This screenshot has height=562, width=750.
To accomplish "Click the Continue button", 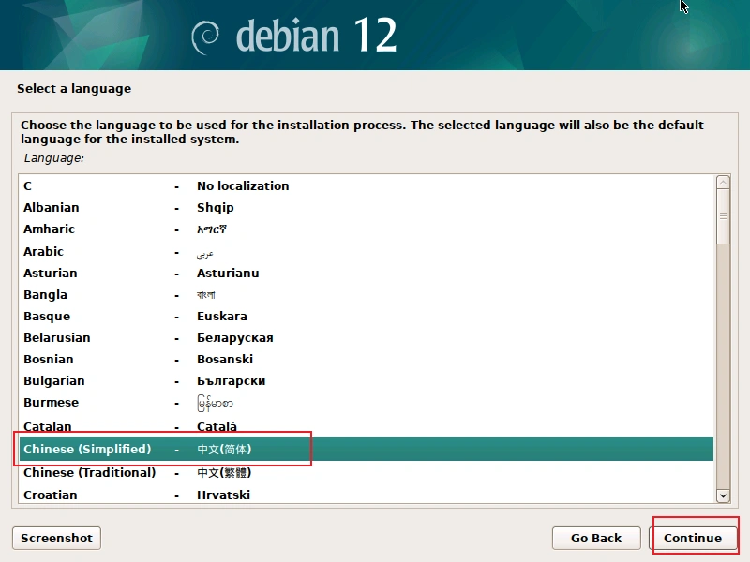I will [693, 538].
